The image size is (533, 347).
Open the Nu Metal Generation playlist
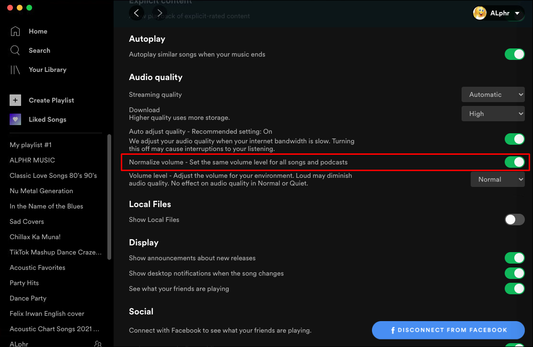(x=41, y=191)
